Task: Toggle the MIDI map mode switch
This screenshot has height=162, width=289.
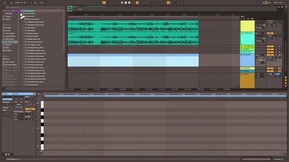Action: 275,3
